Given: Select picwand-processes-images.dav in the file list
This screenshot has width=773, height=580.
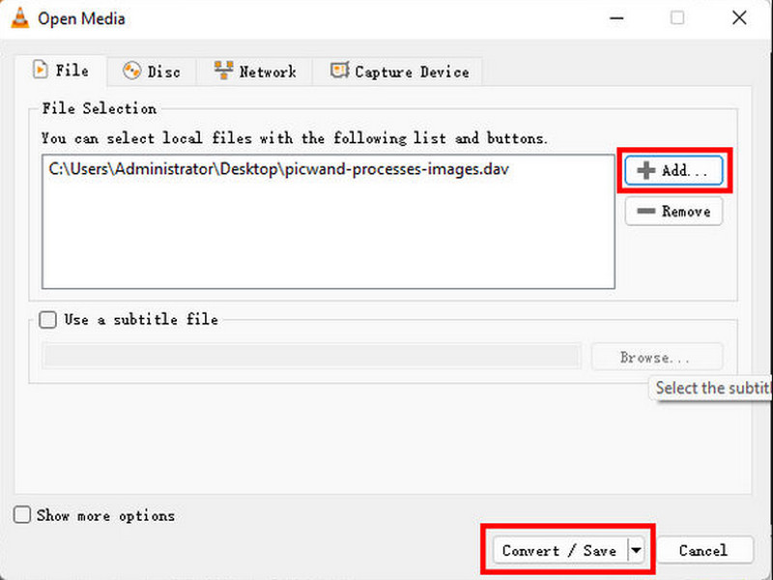Looking at the screenshot, I should (x=279, y=168).
